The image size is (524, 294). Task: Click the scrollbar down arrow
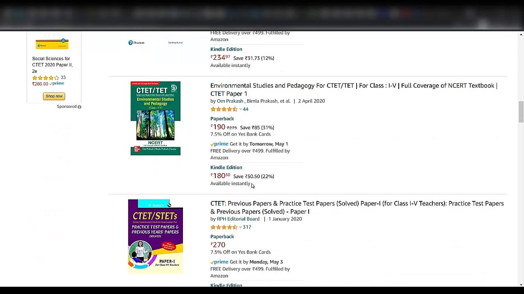[x=521, y=285]
